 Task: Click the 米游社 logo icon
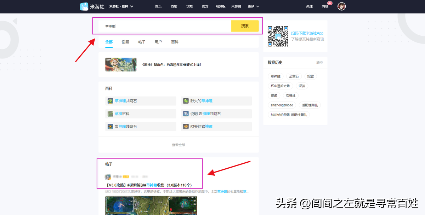(x=84, y=6)
